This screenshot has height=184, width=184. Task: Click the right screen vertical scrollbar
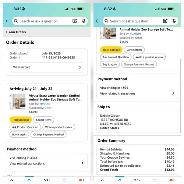pyautogui.click(x=180, y=96)
